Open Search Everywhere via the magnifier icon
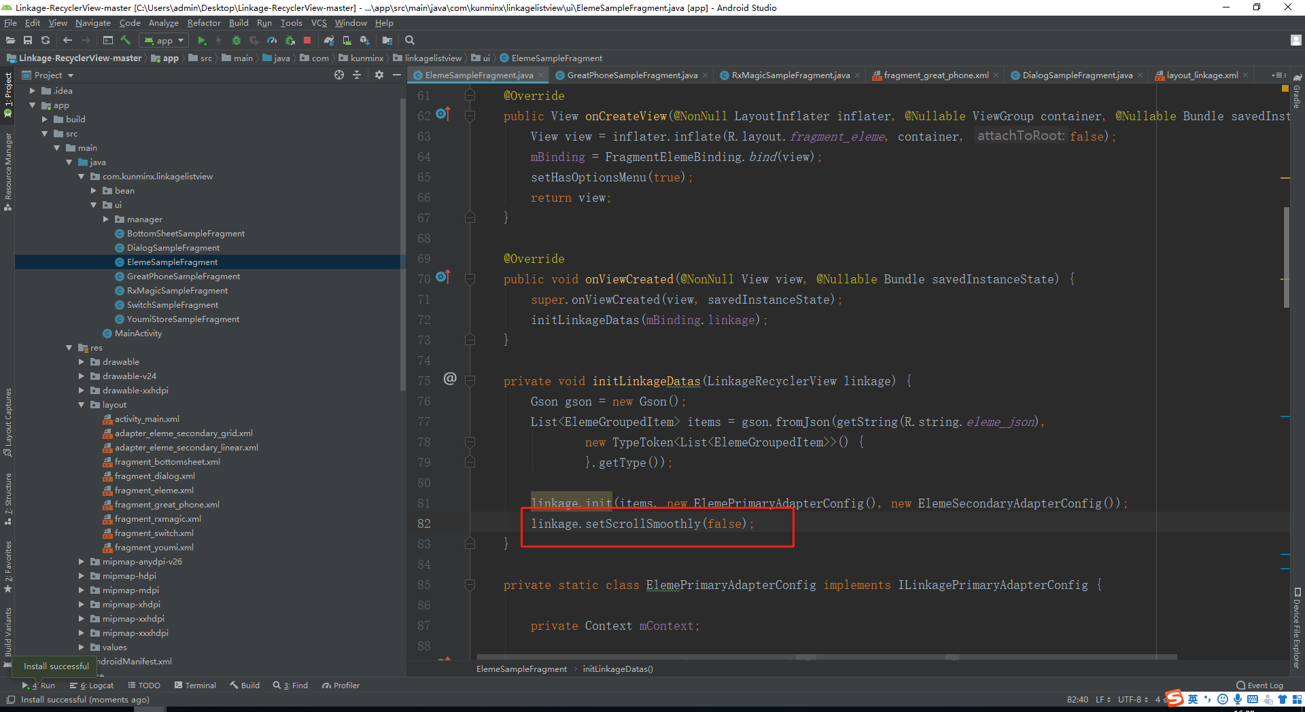Screen dimensions: 1305x712 pyautogui.click(x=409, y=40)
